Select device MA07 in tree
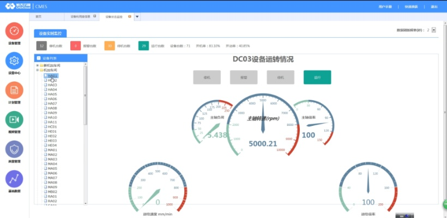Image resolution: width=447 pixels, height=218 pixels. tap(52, 178)
